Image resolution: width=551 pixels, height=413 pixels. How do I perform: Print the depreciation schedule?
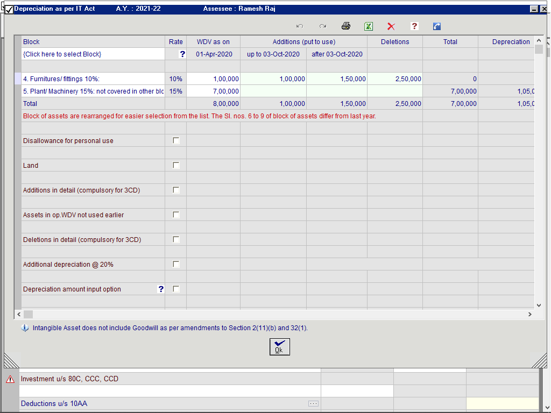pyautogui.click(x=346, y=26)
